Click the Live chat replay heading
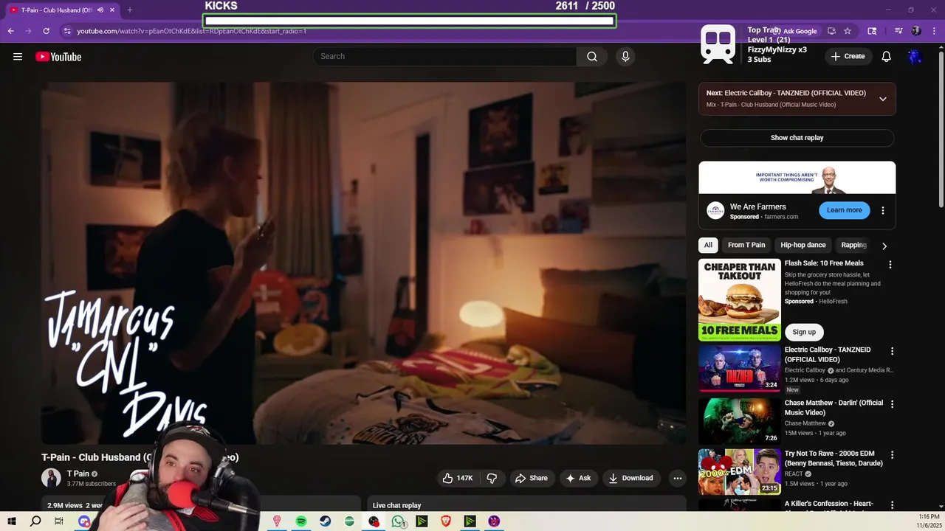 pos(396,505)
